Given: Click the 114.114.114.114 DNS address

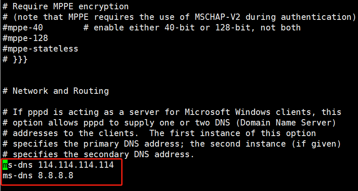Looking at the screenshot, I should [x=78, y=165].
